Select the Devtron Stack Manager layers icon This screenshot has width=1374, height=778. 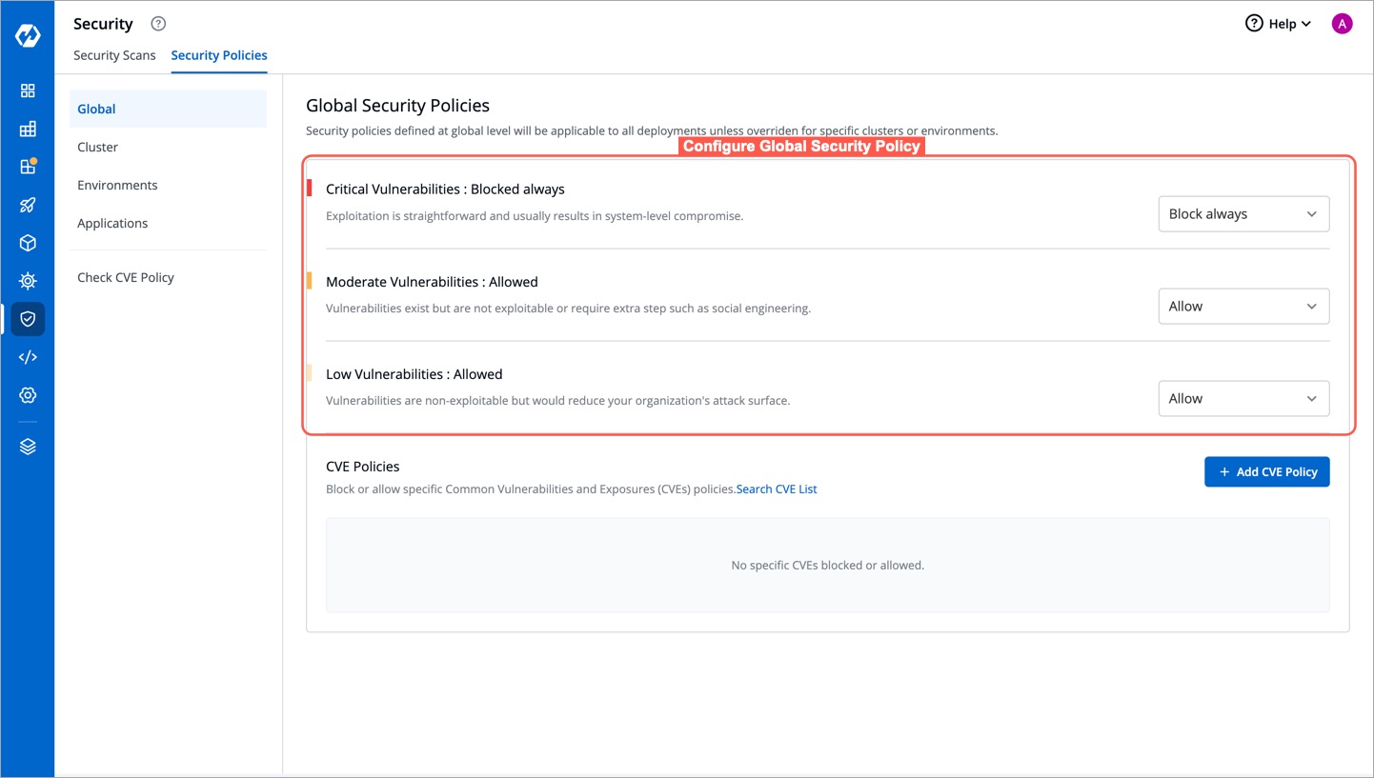coord(28,446)
